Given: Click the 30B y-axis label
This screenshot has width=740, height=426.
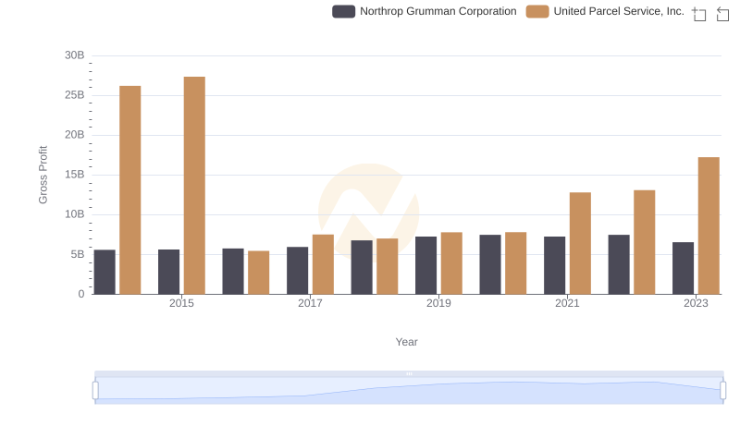Looking at the screenshot, I should tap(75, 55).
